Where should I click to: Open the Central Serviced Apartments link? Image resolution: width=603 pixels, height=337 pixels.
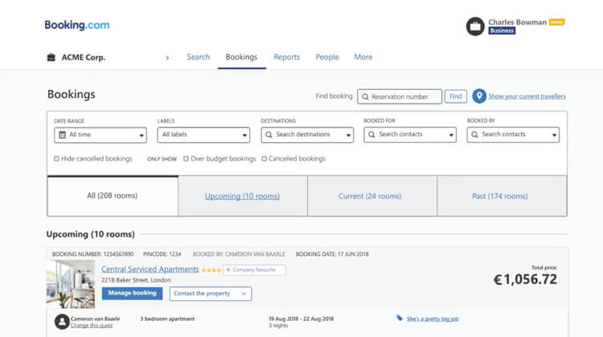pyautogui.click(x=150, y=270)
